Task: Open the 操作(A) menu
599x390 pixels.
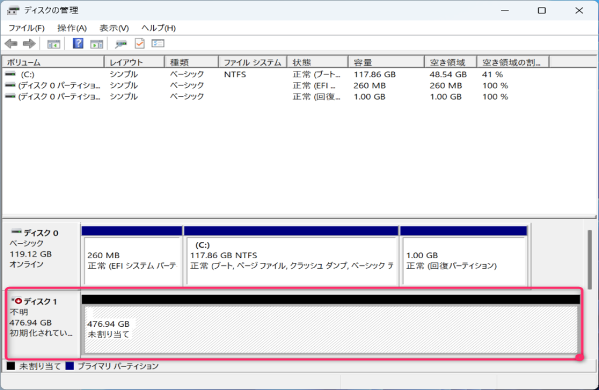Action: [x=72, y=28]
